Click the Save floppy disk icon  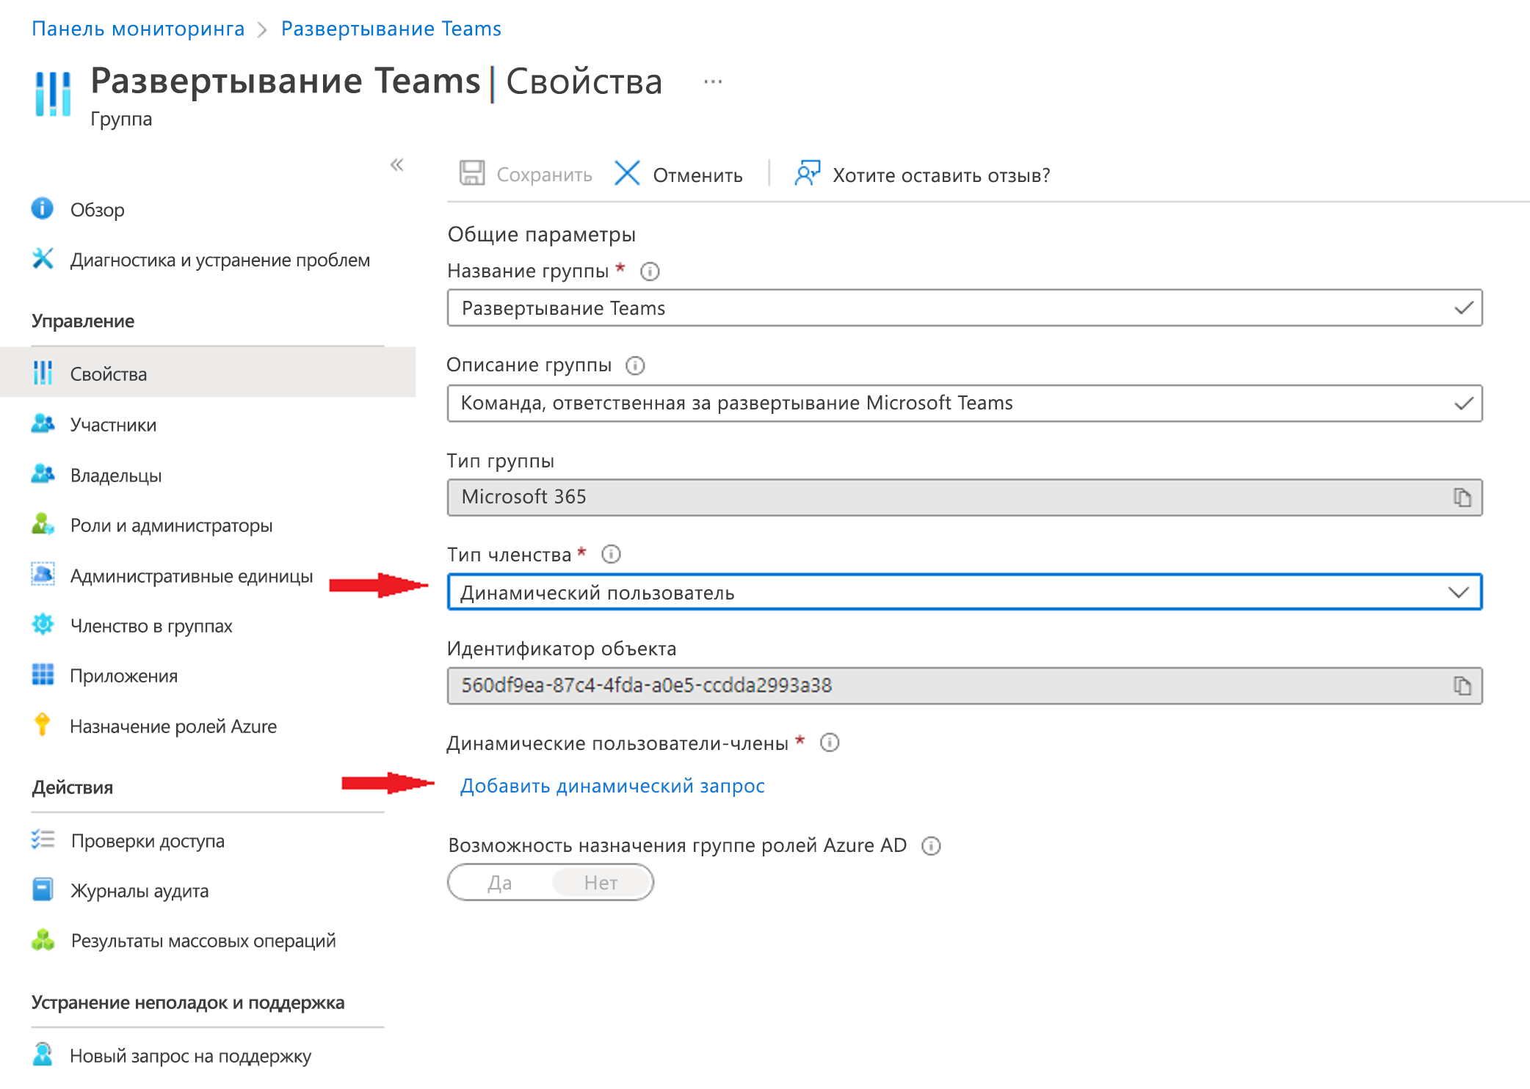tap(471, 174)
